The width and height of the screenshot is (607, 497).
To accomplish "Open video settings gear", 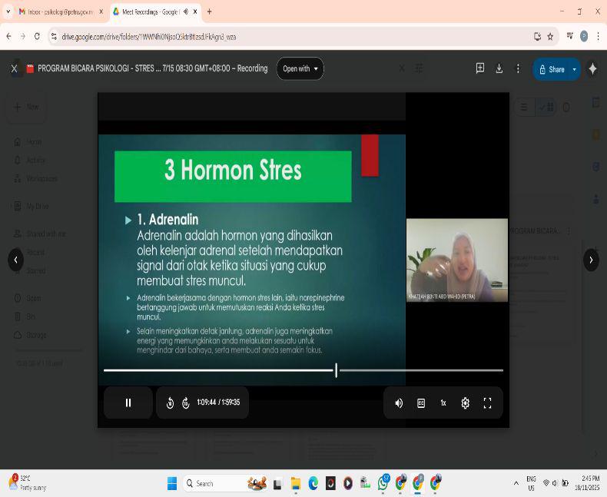I will click(465, 403).
